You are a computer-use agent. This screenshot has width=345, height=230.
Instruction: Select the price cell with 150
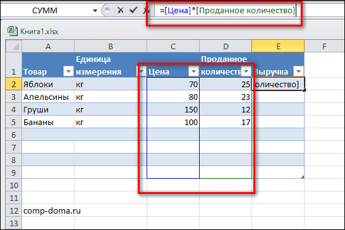point(173,109)
